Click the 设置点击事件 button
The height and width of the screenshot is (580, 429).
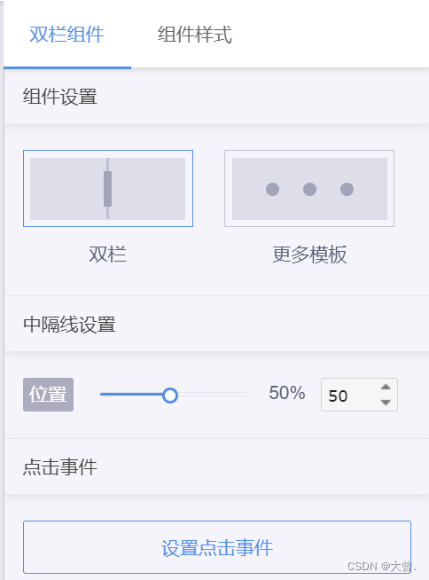tap(217, 547)
